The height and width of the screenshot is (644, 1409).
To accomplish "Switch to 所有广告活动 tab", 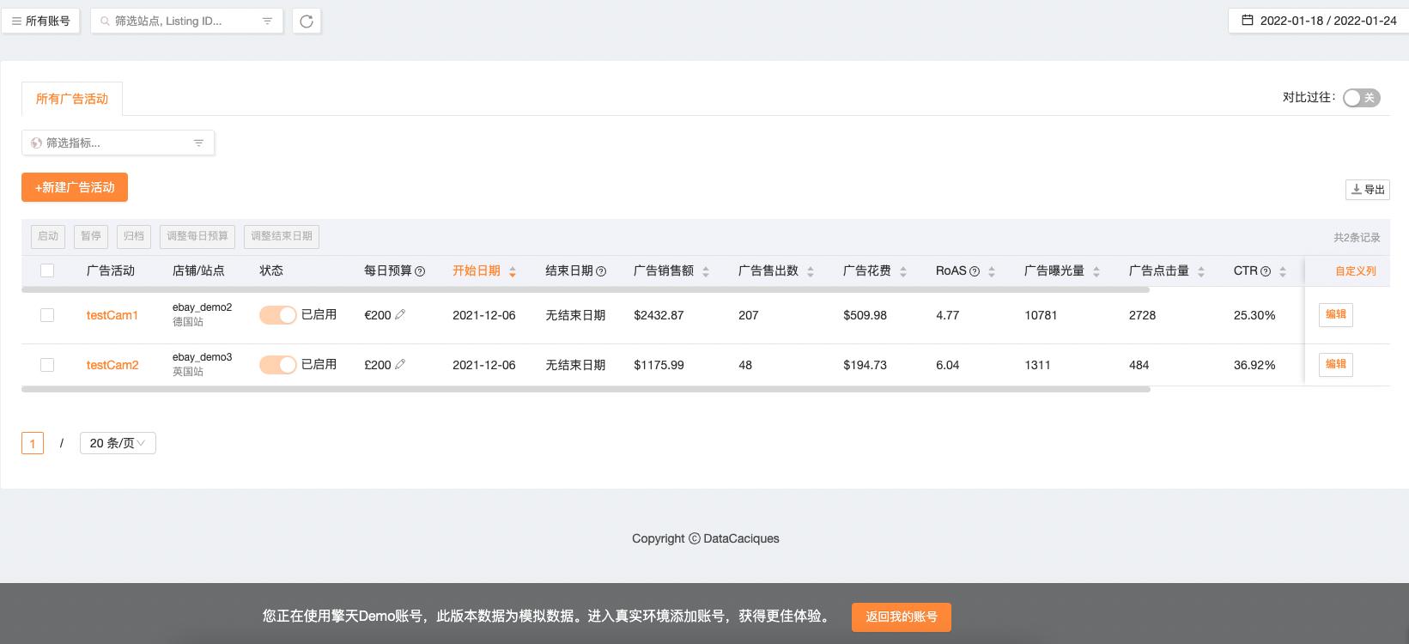I will tap(72, 99).
